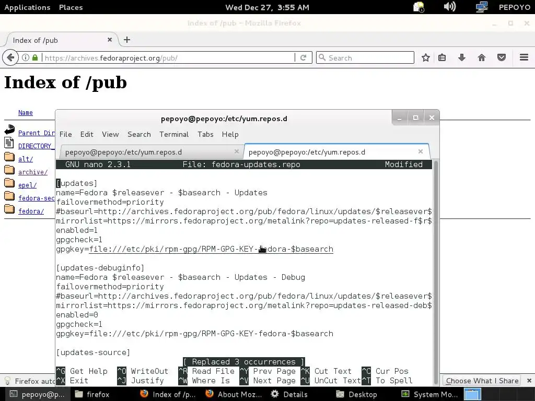The width and height of the screenshot is (535, 401).
Task: Open site info icon in URL bar
Action: (x=26, y=57)
